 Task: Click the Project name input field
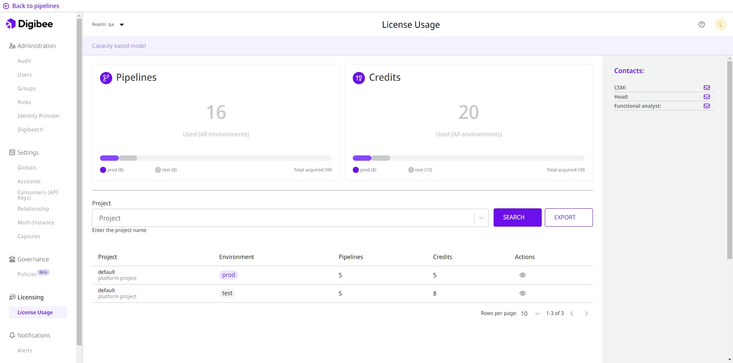(x=283, y=218)
